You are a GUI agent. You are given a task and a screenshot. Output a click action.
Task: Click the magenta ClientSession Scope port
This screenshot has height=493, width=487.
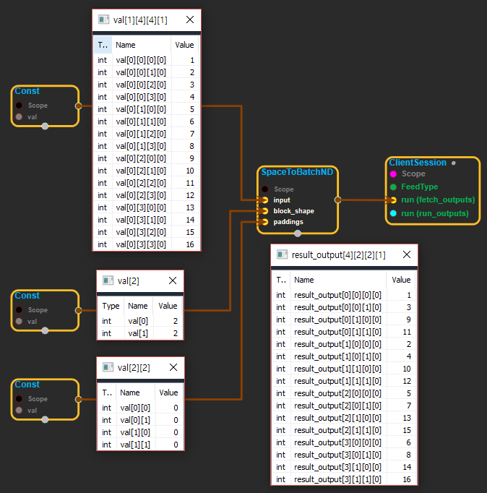pos(393,174)
